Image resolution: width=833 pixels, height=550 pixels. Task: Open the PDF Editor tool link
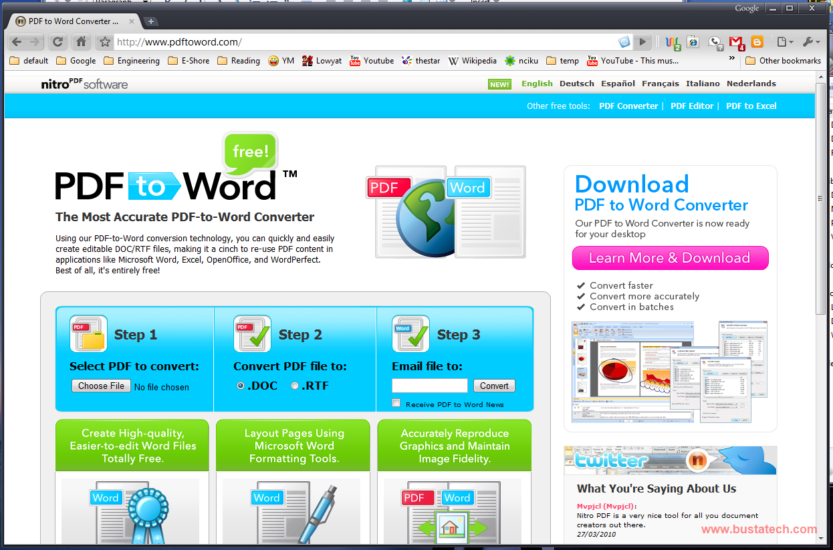click(692, 106)
